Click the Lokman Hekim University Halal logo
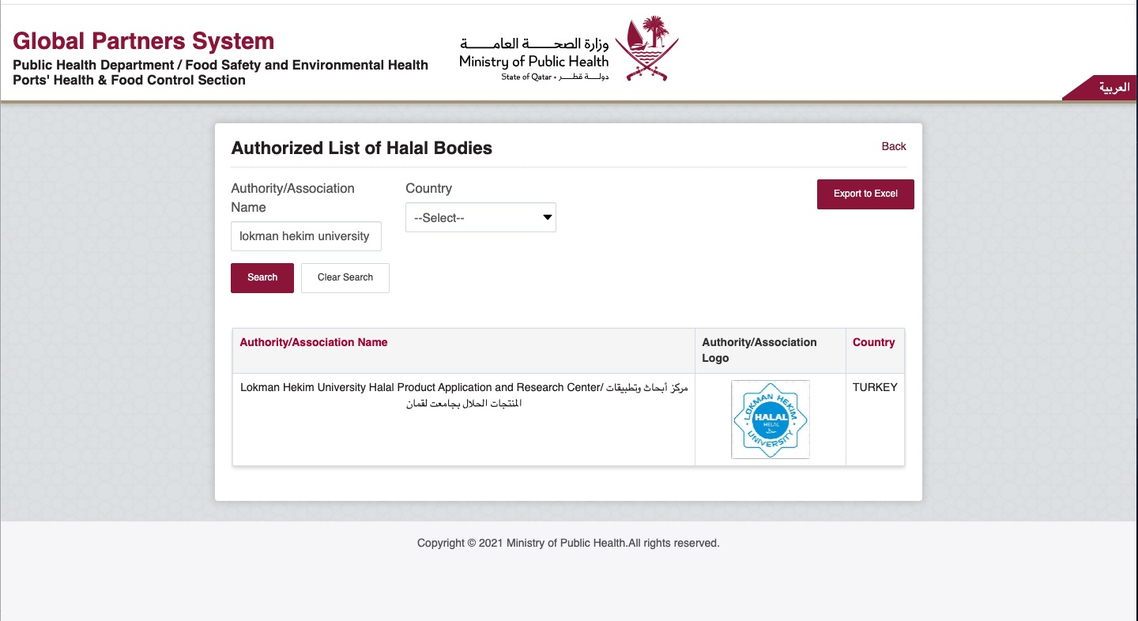Screen dimensions: 1138x621 coord(770,420)
